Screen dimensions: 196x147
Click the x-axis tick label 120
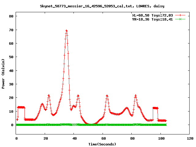point(190,138)
